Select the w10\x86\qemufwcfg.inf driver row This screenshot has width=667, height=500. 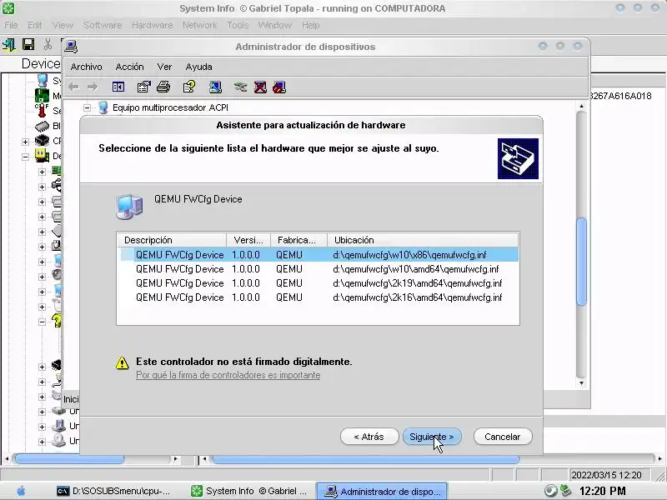[318, 255]
